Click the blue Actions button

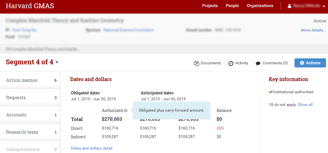point(310,63)
